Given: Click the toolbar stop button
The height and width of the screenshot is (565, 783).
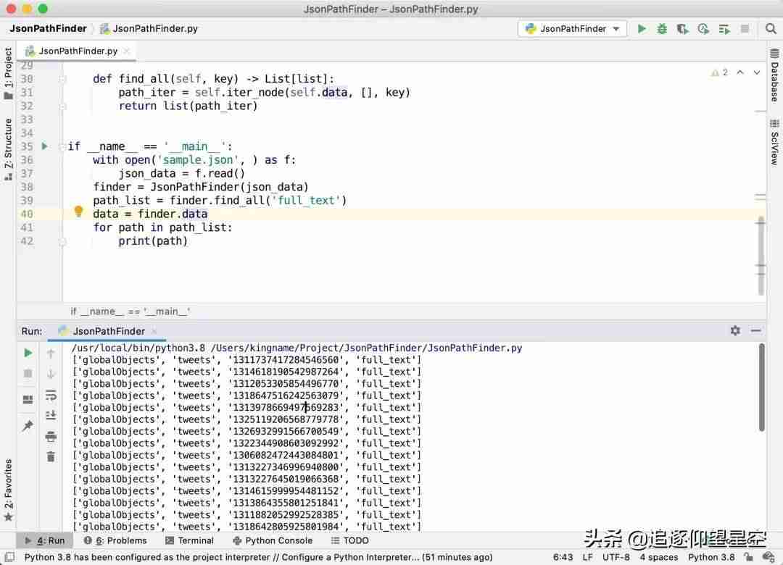Looking at the screenshot, I should pyautogui.click(x=745, y=29).
